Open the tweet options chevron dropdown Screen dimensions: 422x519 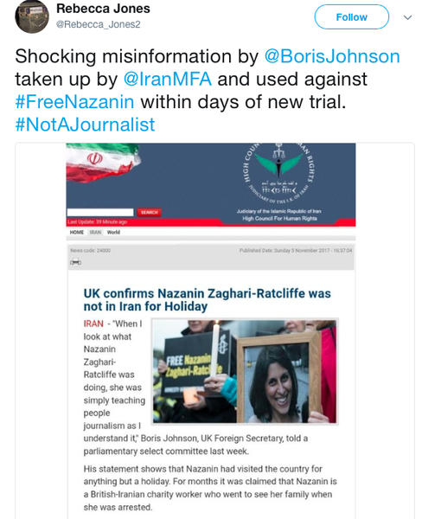pyautogui.click(x=408, y=17)
